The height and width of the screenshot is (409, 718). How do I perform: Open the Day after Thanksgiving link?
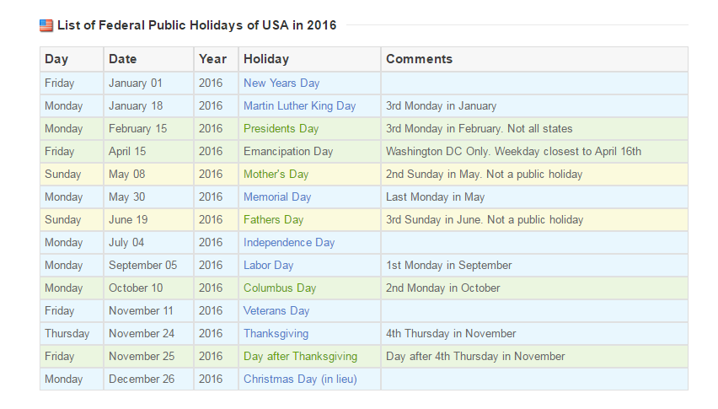(x=300, y=357)
